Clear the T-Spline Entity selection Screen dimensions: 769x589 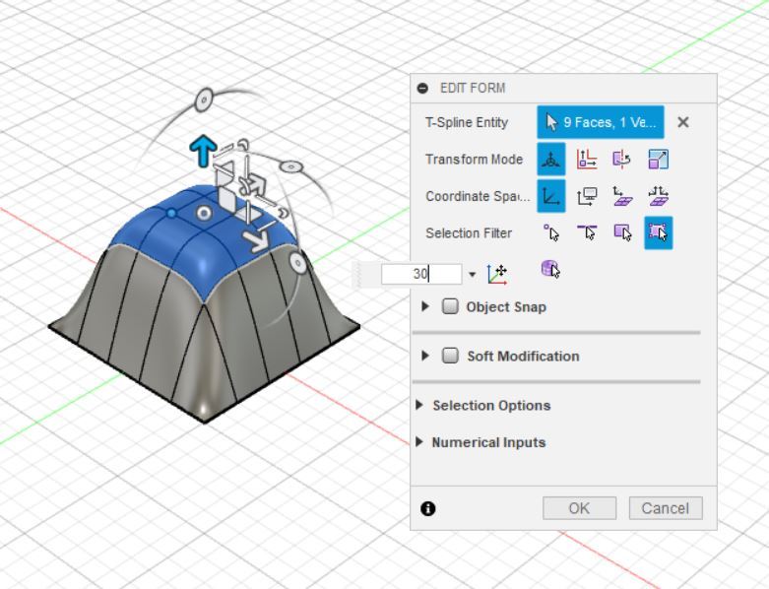(682, 122)
